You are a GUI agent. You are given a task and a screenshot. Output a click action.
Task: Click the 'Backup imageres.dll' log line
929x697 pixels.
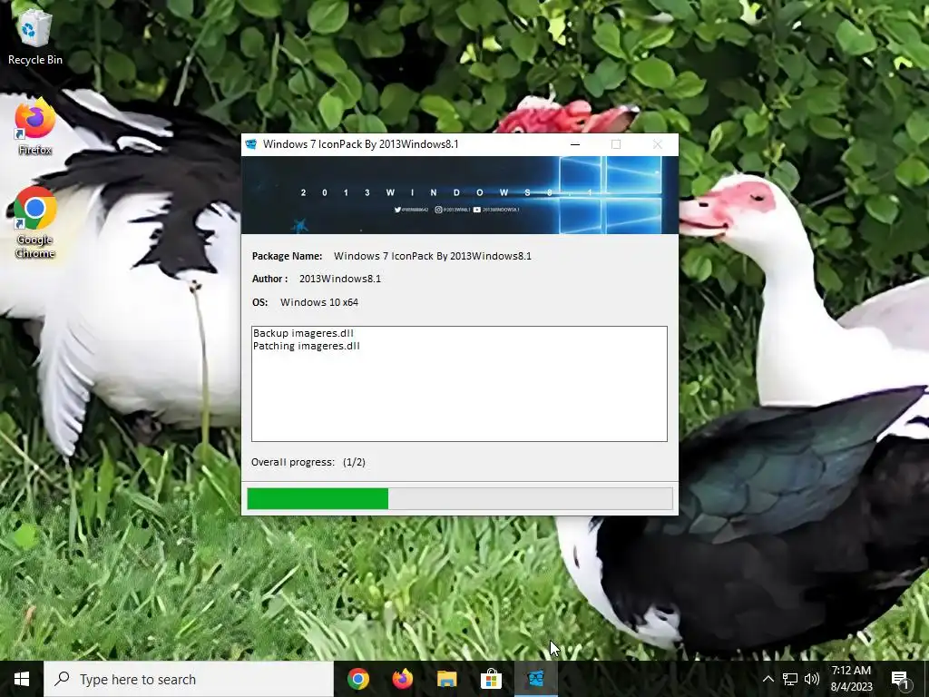[x=303, y=333]
